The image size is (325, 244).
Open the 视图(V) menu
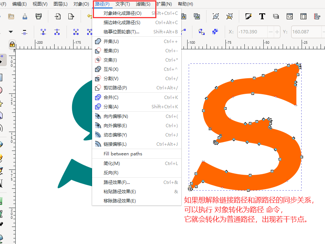pyautogui.click(x=40, y=4)
